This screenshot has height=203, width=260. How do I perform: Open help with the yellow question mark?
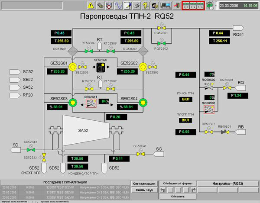tap(146, 6)
